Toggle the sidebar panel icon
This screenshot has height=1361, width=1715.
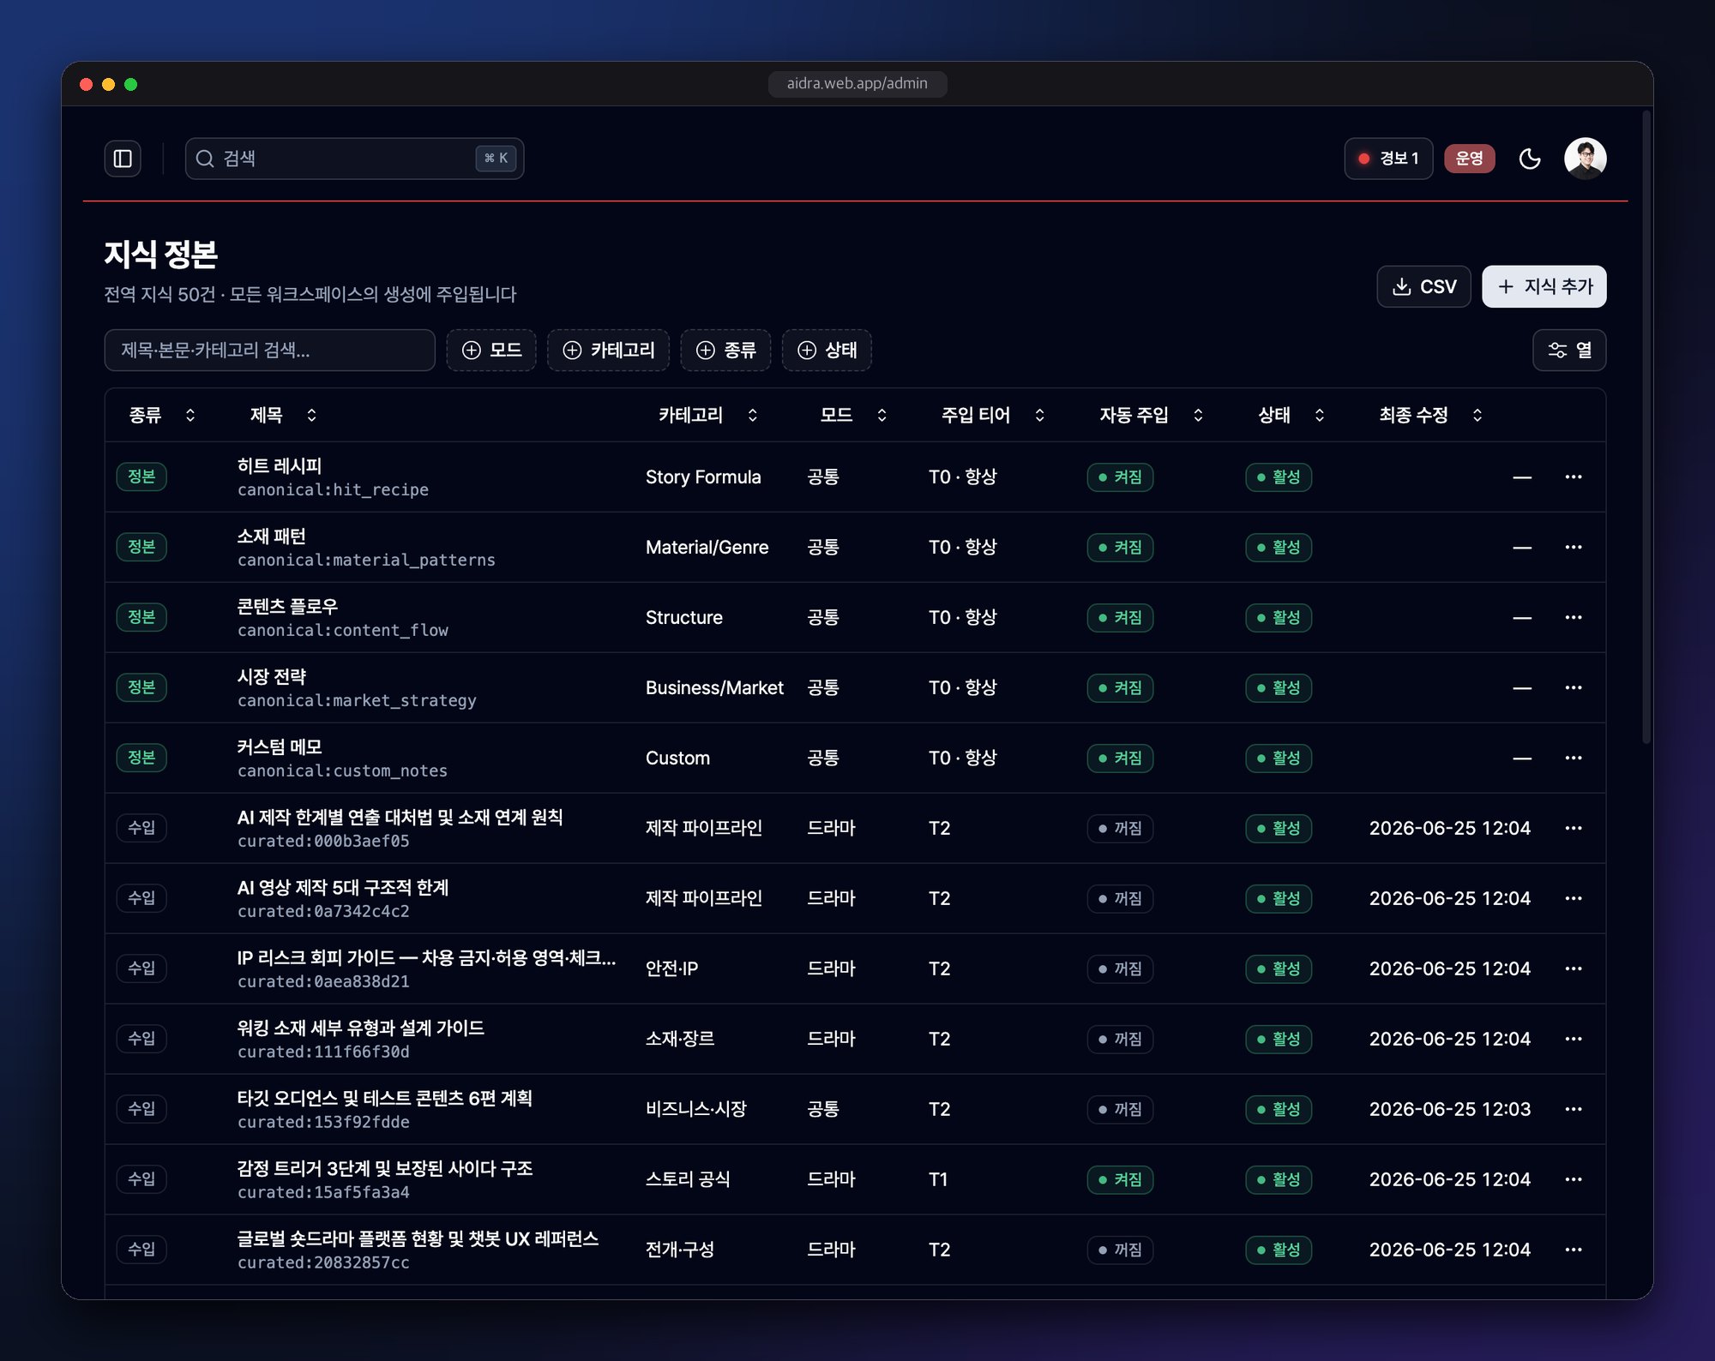pyautogui.click(x=123, y=159)
